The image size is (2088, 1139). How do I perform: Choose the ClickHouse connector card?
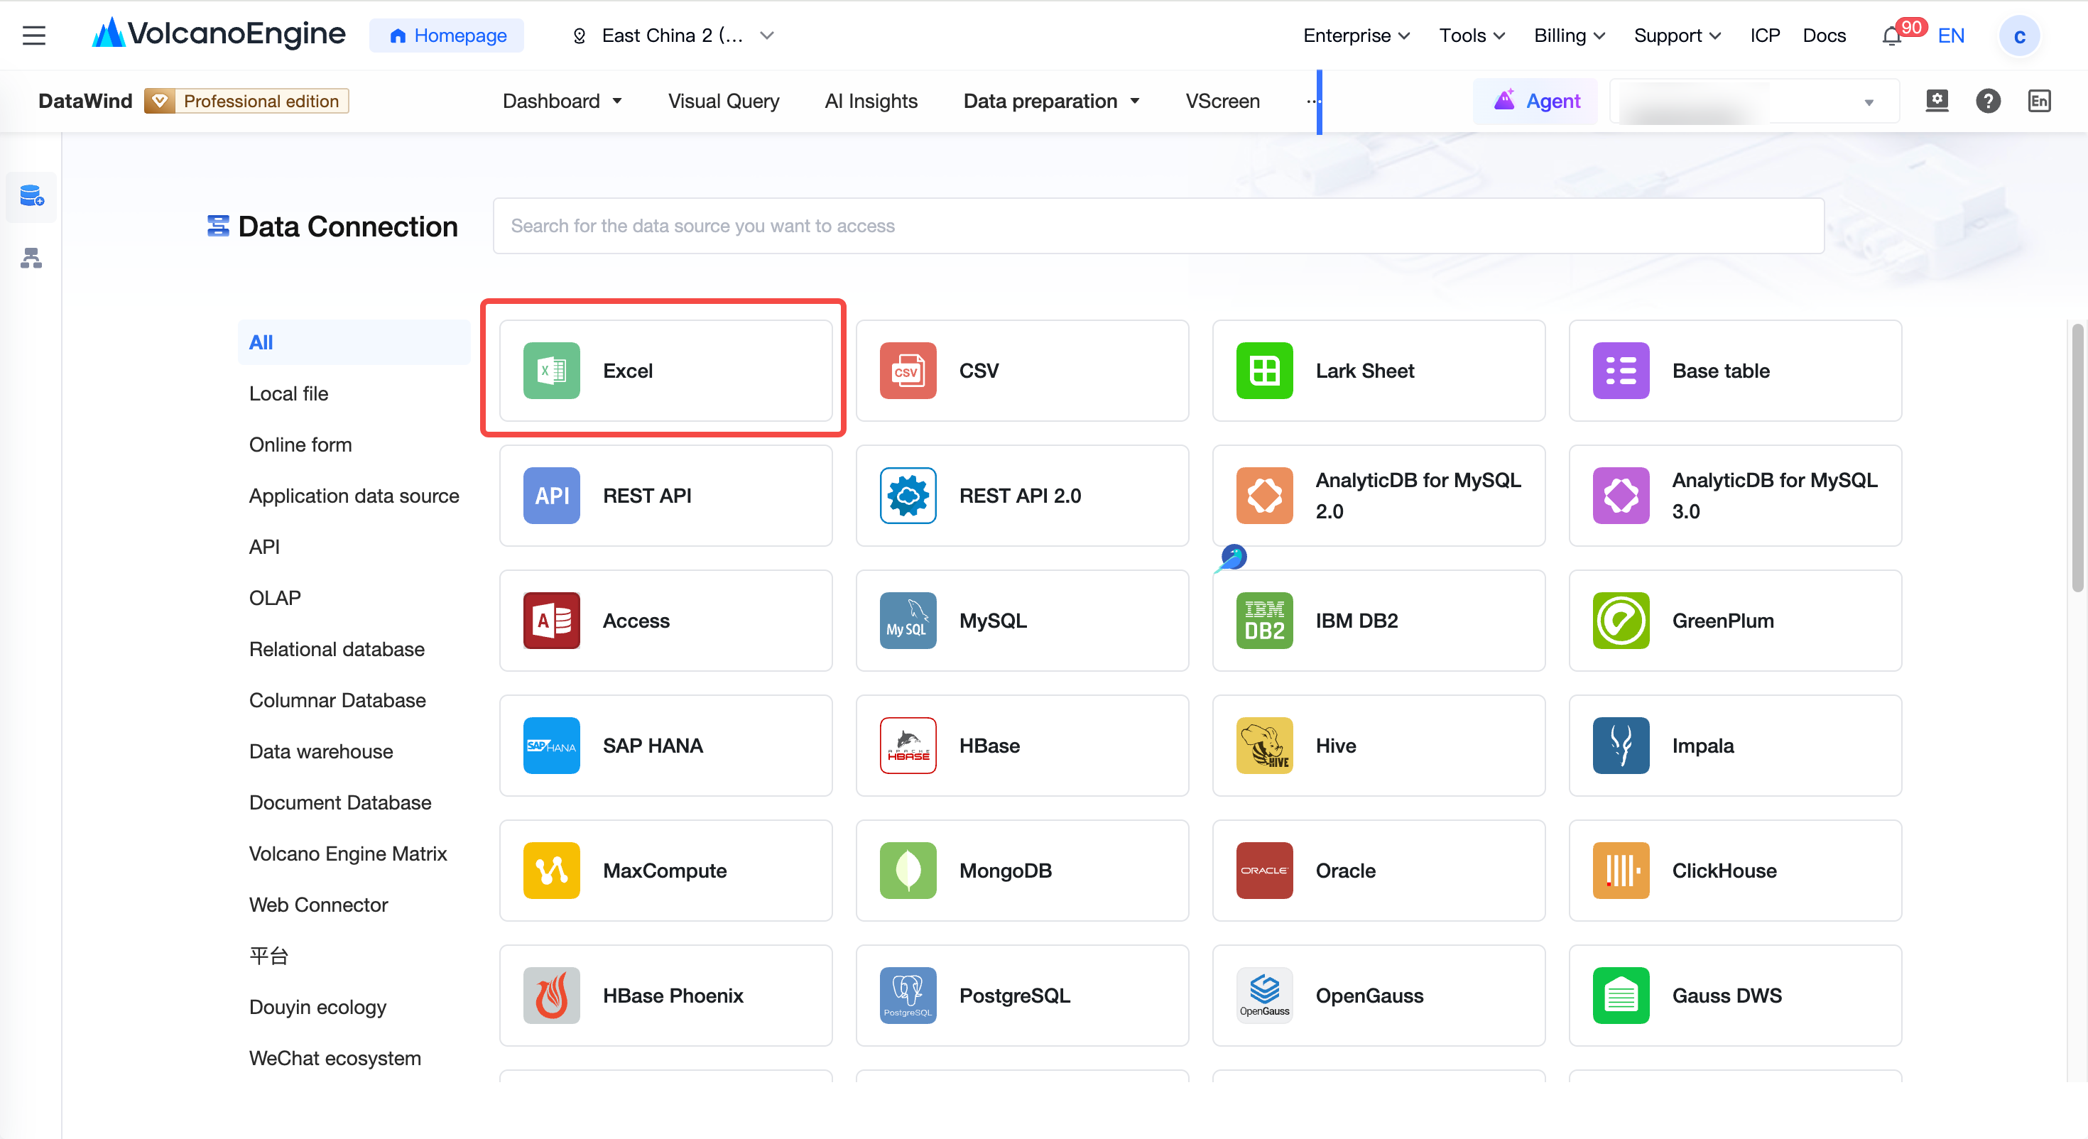(1734, 870)
